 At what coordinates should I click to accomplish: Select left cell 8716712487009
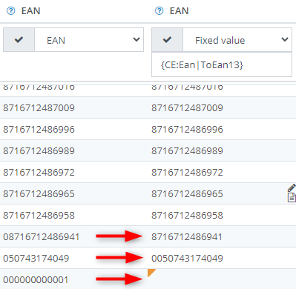pyautogui.click(x=39, y=108)
